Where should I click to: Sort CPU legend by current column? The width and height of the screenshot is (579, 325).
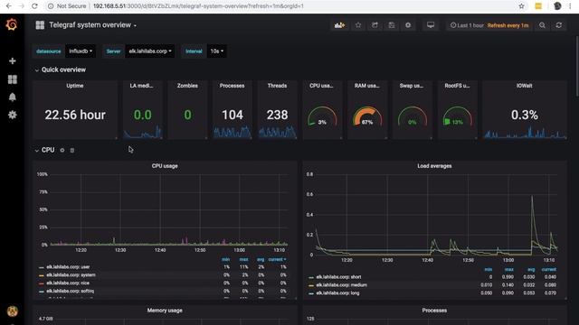pyautogui.click(x=277, y=259)
